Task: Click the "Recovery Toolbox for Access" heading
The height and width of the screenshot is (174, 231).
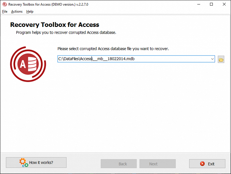Action: click(x=55, y=25)
